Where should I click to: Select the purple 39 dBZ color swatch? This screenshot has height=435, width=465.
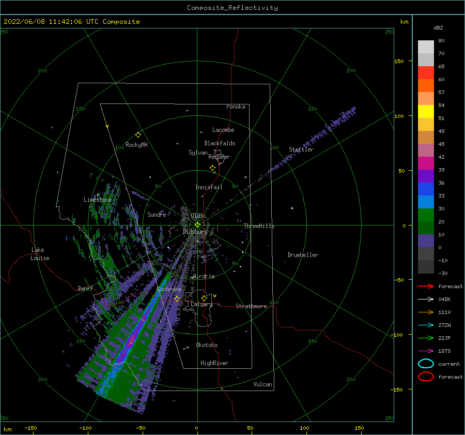(x=426, y=176)
